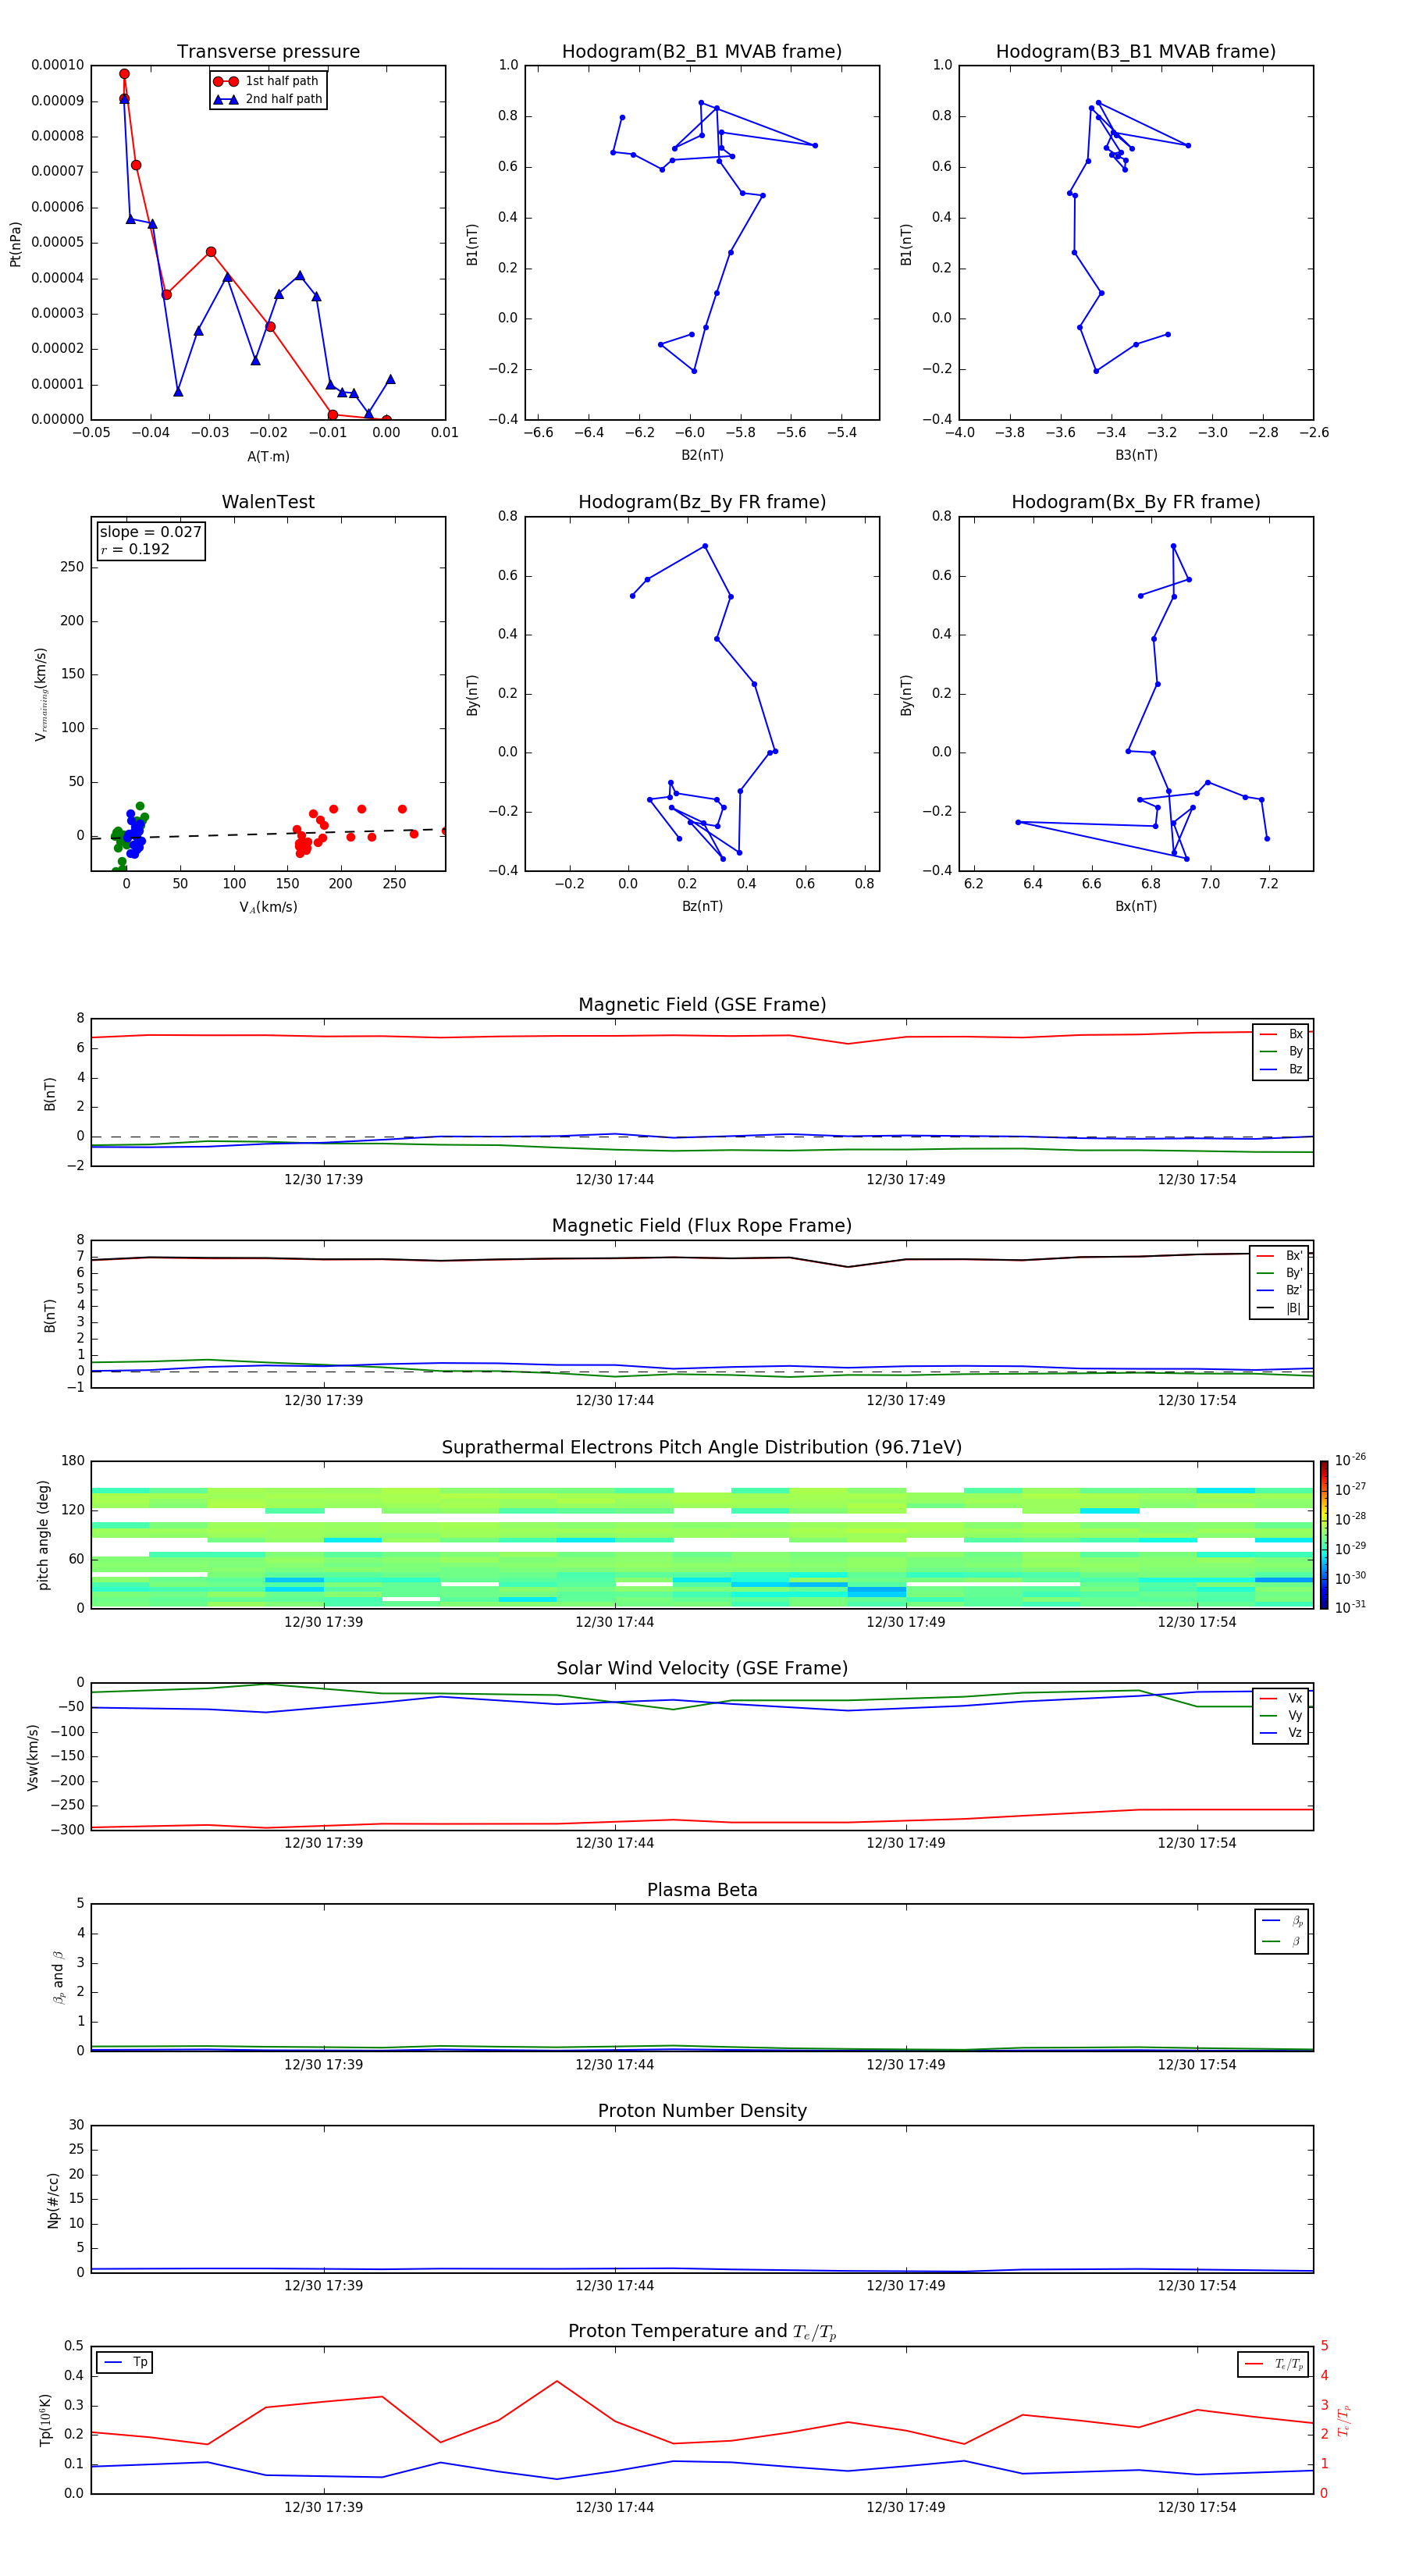Click the Suprathermal Electrons Pitch Angle title
The width and height of the screenshot is (1405, 2576).
[702, 1448]
